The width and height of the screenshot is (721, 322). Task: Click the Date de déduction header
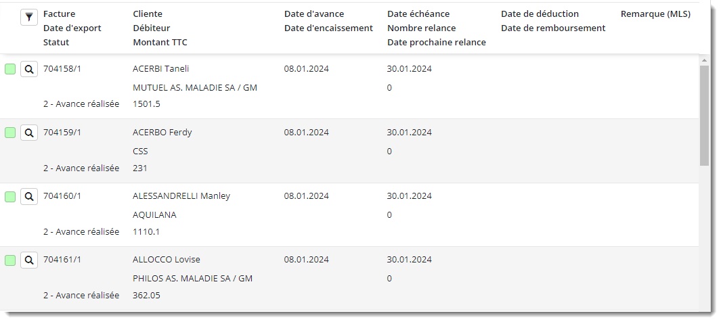pyautogui.click(x=540, y=14)
